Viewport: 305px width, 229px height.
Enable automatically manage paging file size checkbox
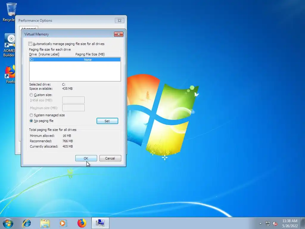tap(30, 44)
